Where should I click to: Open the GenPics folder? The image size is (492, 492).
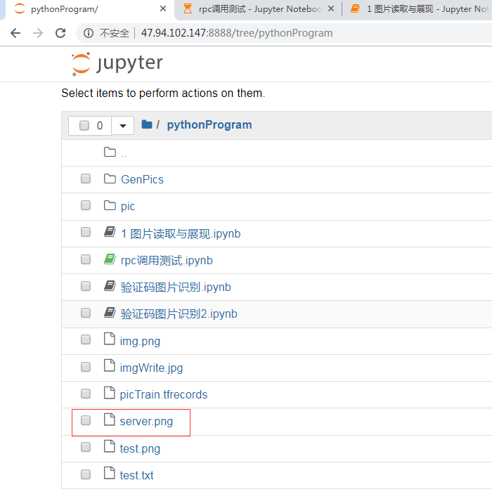(142, 179)
